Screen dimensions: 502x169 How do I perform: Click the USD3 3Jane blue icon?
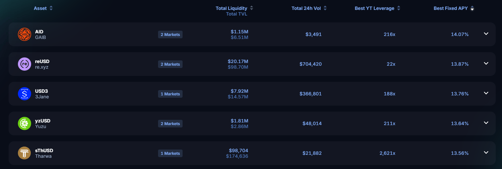click(25, 94)
